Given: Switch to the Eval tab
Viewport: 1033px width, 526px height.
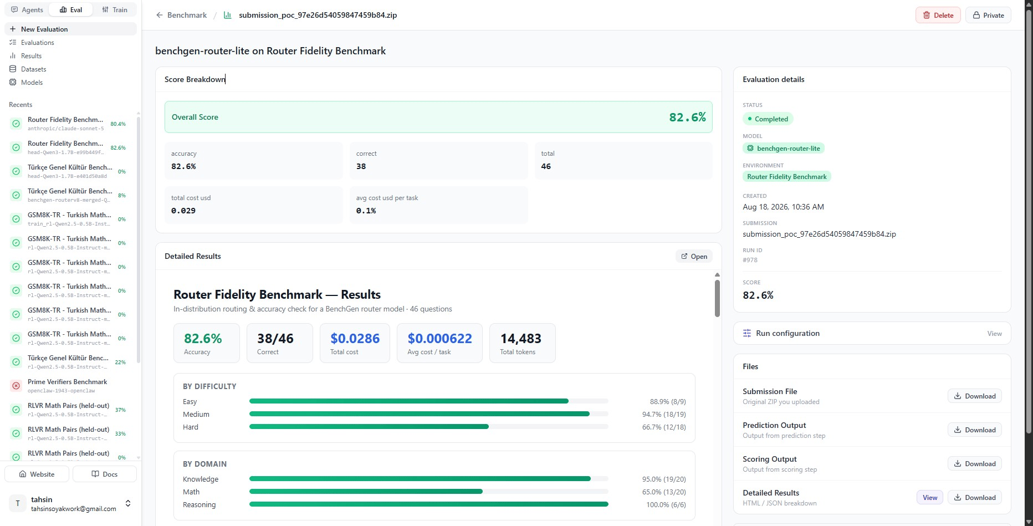Looking at the screenshot, I should click(71, 9).
